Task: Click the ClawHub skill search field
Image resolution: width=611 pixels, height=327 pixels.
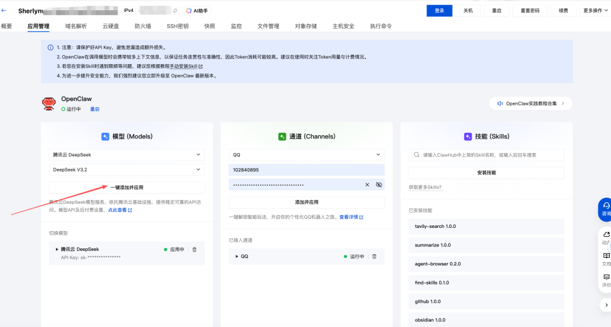Action: coord(486,155)
